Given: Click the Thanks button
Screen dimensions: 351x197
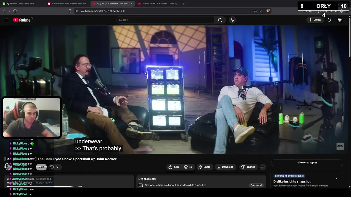Looking at the screenshot, I should [248, 167].
